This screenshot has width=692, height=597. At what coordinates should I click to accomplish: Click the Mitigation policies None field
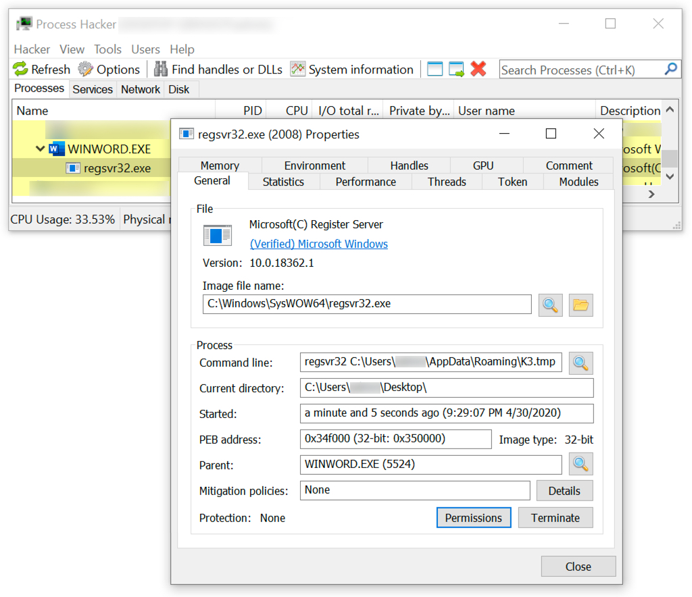coord(415,490)
